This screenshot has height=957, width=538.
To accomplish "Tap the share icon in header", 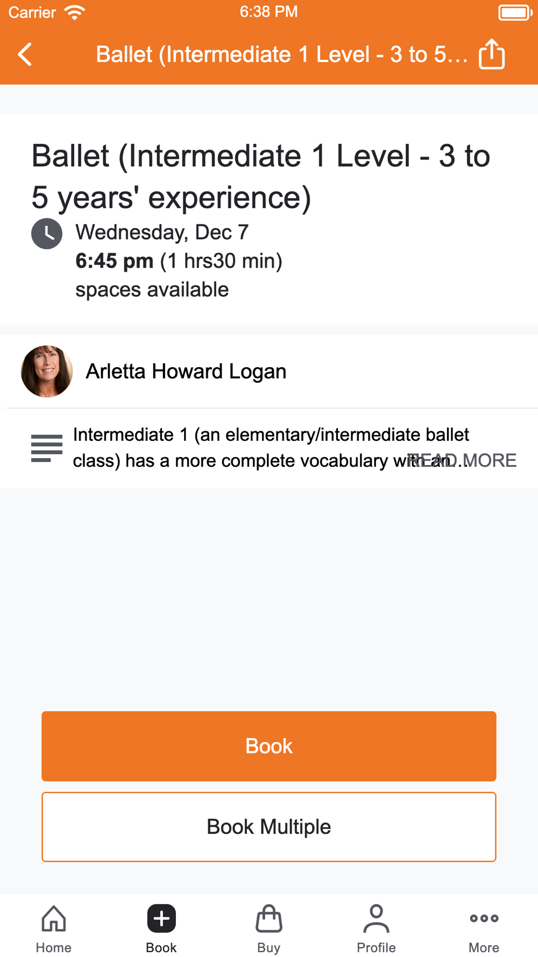I will click(x=492, y=54).
